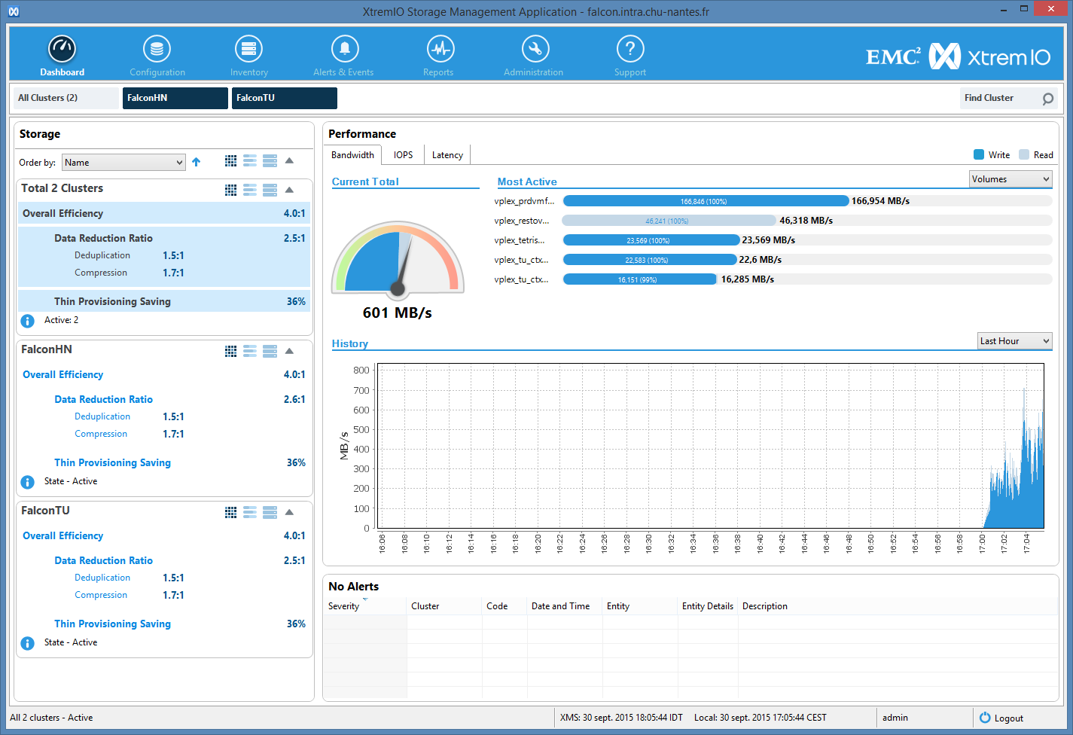Open the Order by Name dropdown
1073x735 pixels.
123,163
